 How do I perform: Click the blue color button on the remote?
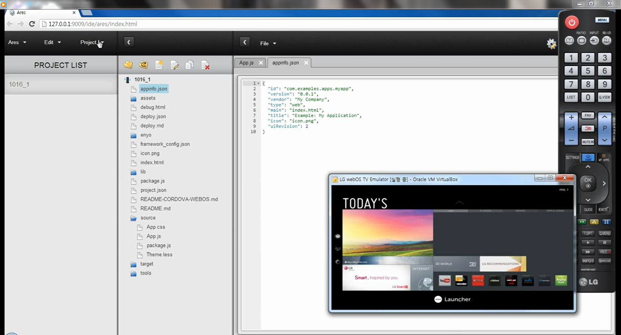[x=606, y=222]
